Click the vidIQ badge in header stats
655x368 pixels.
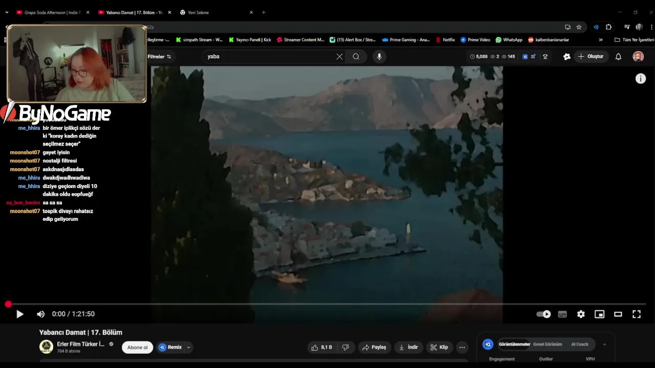[525, 57]
